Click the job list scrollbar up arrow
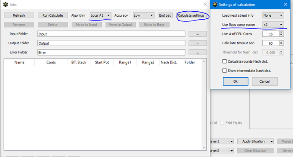The height and width of the screenshot is (157, 293). point(204,61)
